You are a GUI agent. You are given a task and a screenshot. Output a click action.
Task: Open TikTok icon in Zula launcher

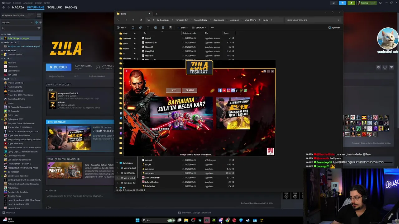tap(237, 91)
